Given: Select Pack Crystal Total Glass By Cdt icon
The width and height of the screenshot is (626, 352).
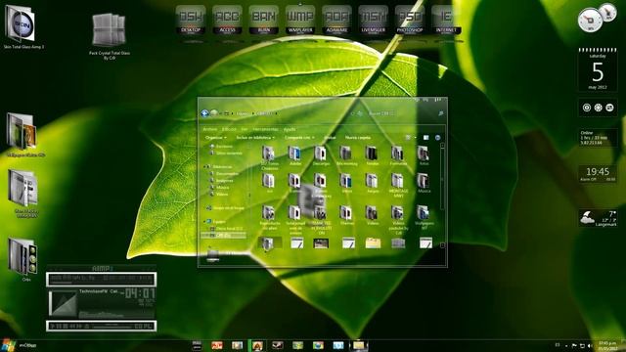Looking at the screenshot, I should pyautogui.click(x=109, y=36).
